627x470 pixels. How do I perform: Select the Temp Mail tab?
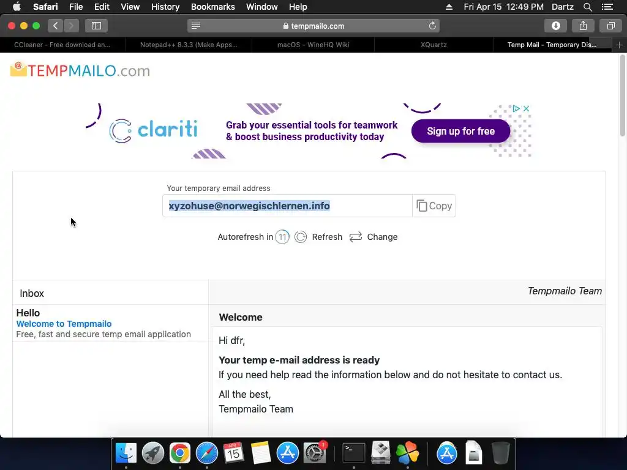552,45
